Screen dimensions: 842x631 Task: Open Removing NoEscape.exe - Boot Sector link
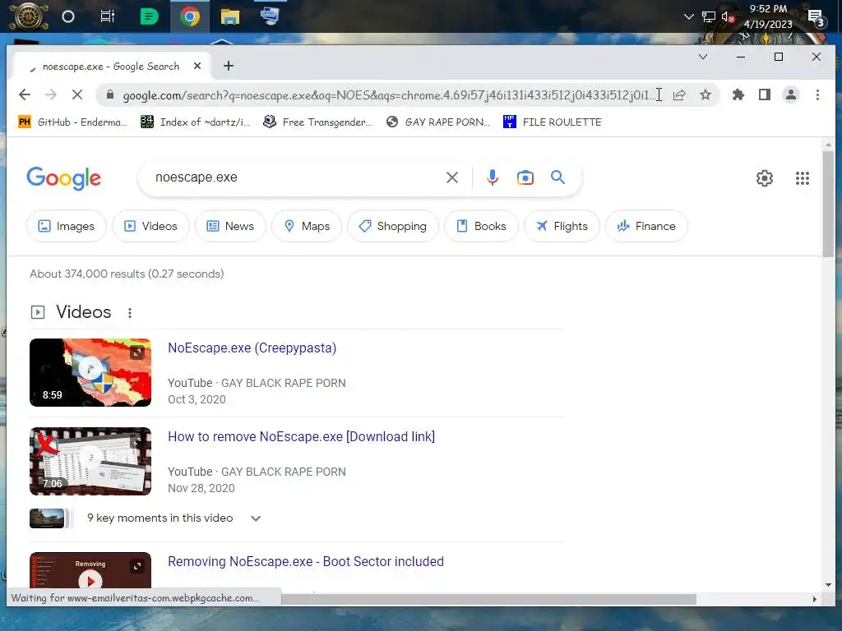pos(306,562)
